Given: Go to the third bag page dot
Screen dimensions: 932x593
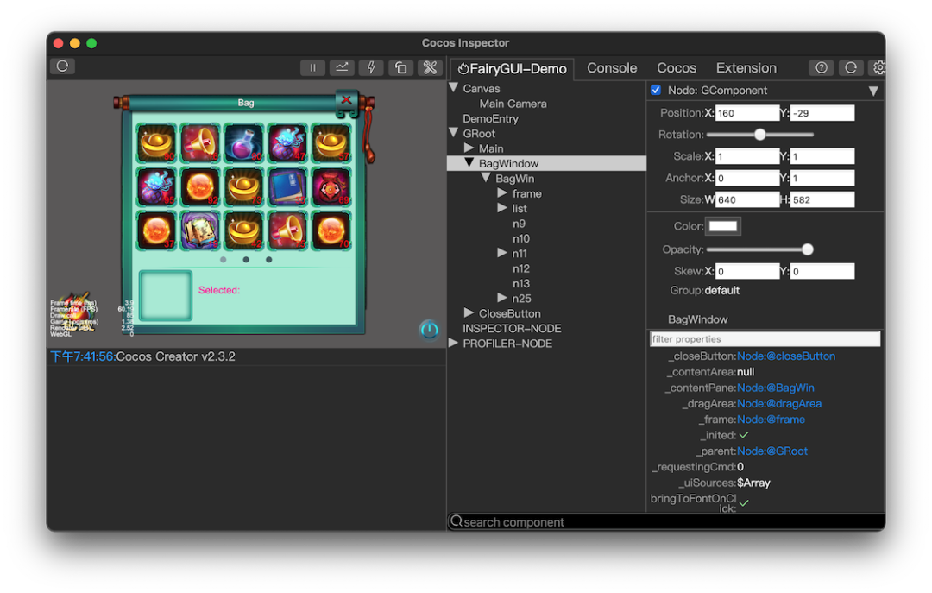Looking at the screenshot, I should (268, 259).
